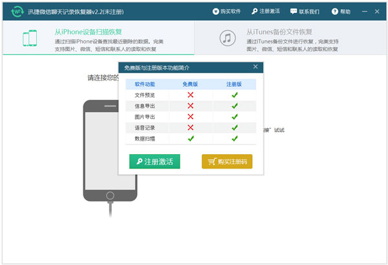Click the green check for 图片导出 registered version
This screenshot has width=388, height=265.
[235, 117]
